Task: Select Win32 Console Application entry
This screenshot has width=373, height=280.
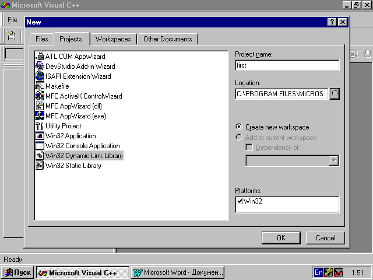Action: tap(83, 146)
